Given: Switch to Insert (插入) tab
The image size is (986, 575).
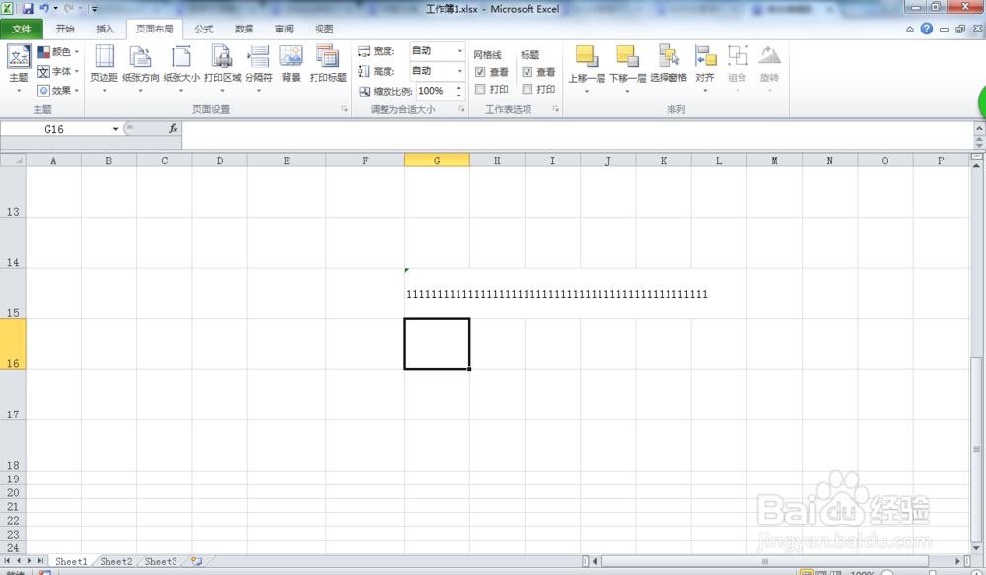Looking at the screenshot, I should point(106,29).
